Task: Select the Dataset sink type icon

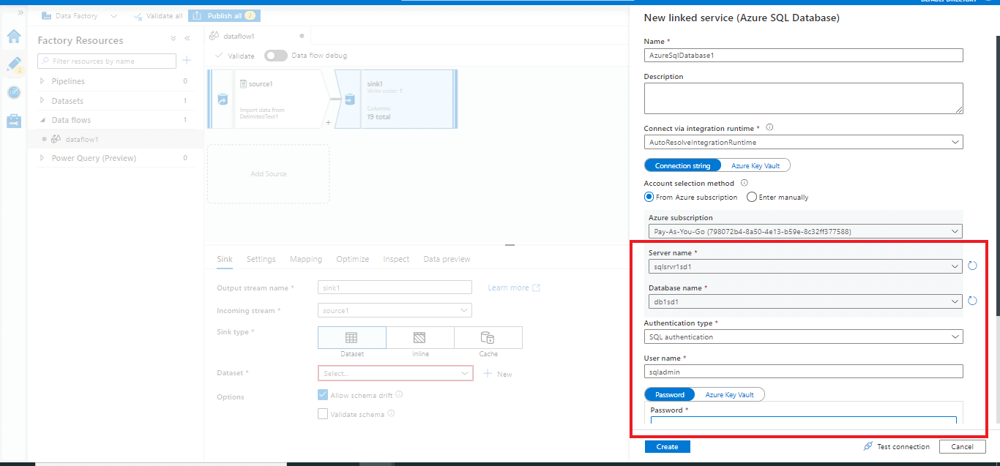Action: pyautogui.click(x=351, y=338)
